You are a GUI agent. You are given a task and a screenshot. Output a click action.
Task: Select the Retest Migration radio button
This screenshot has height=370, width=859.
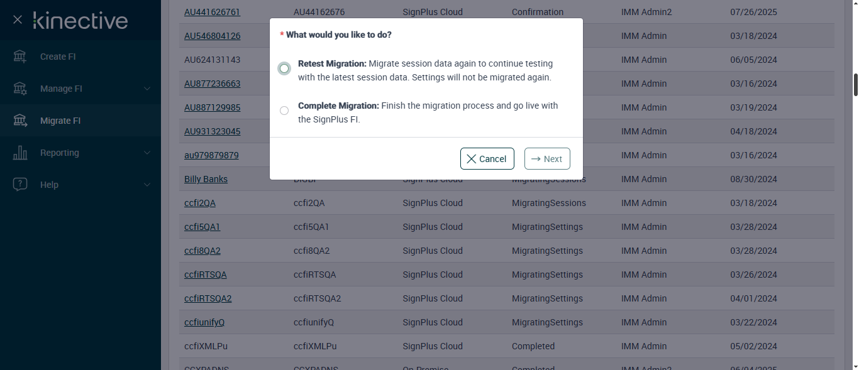[284, 68]
